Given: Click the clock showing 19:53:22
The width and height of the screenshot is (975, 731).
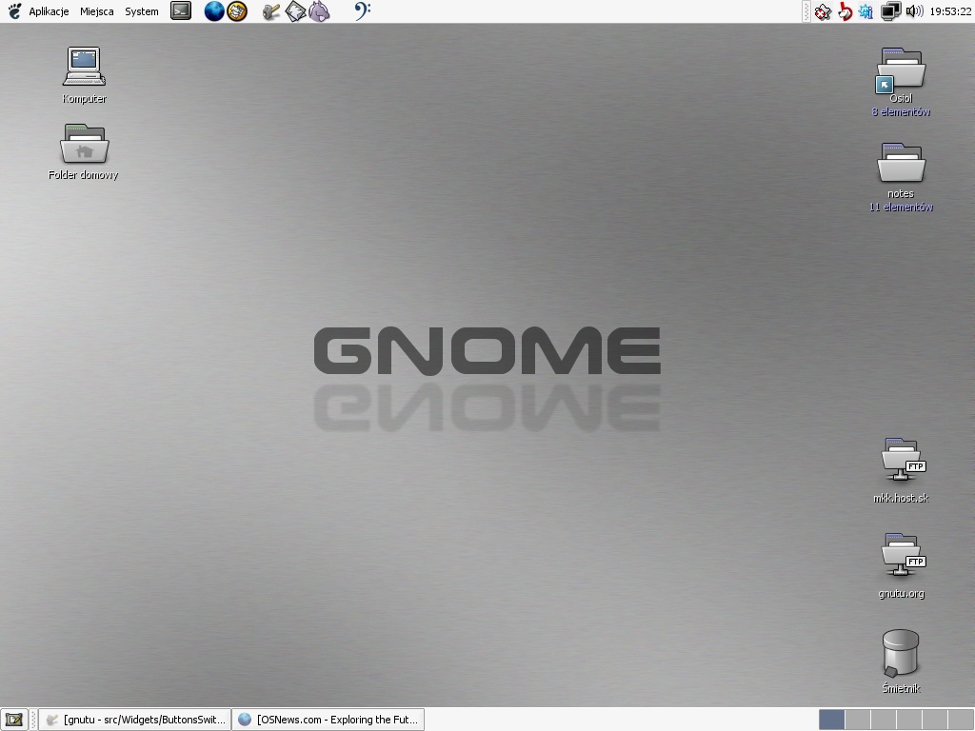Looking at the screenshot, I should pos(950,11).
